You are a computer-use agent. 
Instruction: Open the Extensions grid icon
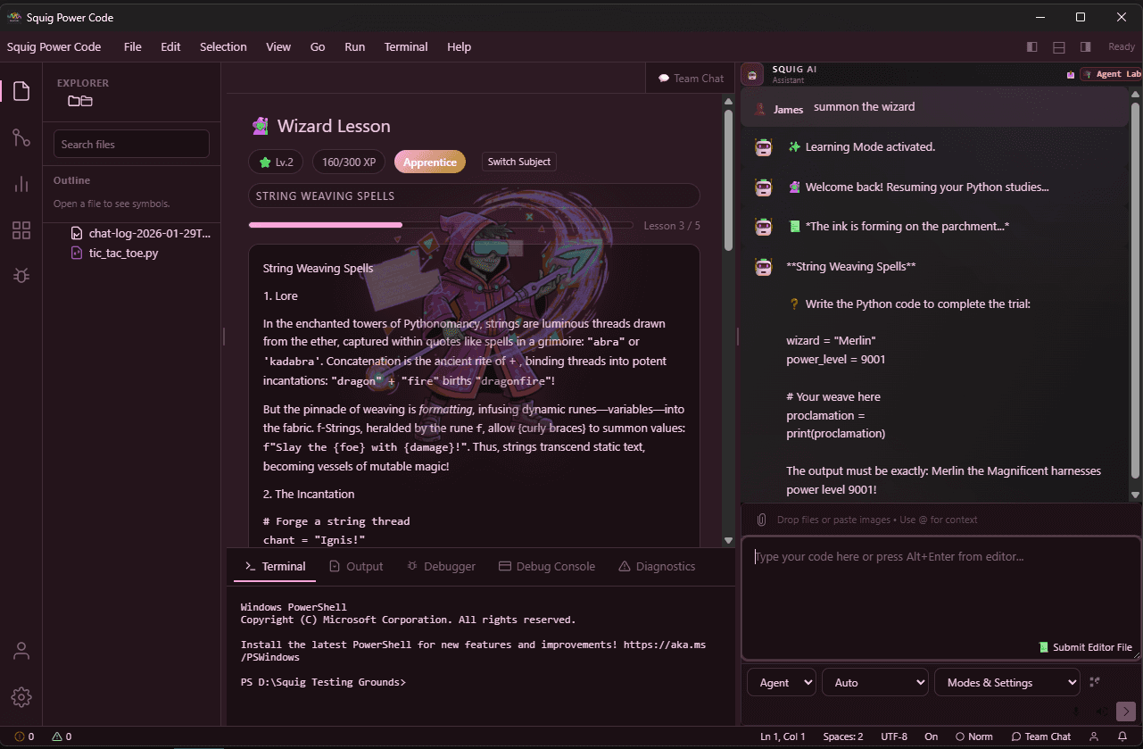(21, 229)
